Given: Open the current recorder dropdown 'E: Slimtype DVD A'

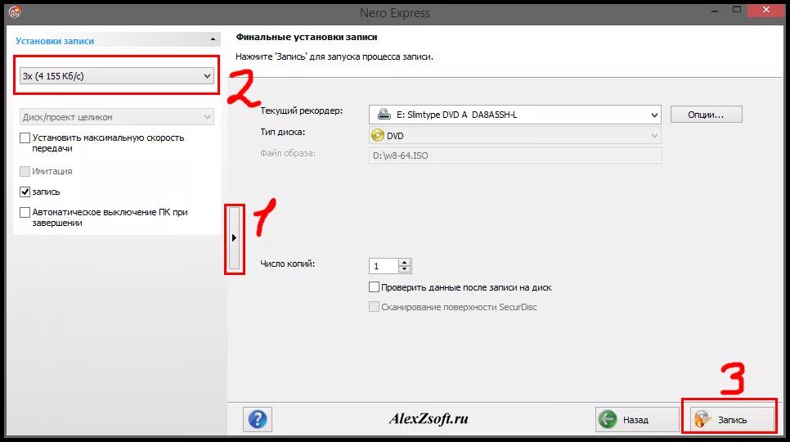Looking at the screenshot, I should tap(514, 115).
